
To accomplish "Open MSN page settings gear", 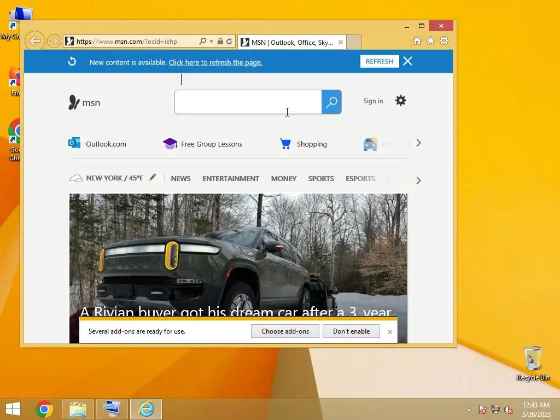I will click(401, 101).
